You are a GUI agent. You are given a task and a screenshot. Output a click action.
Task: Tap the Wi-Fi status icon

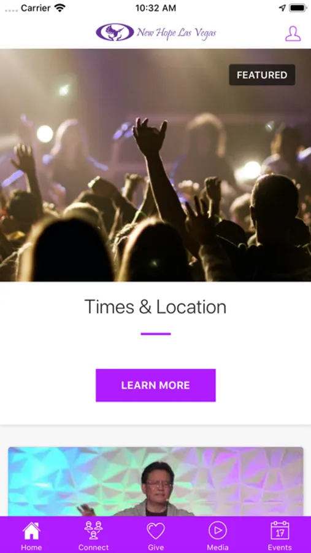coord(60,8)
